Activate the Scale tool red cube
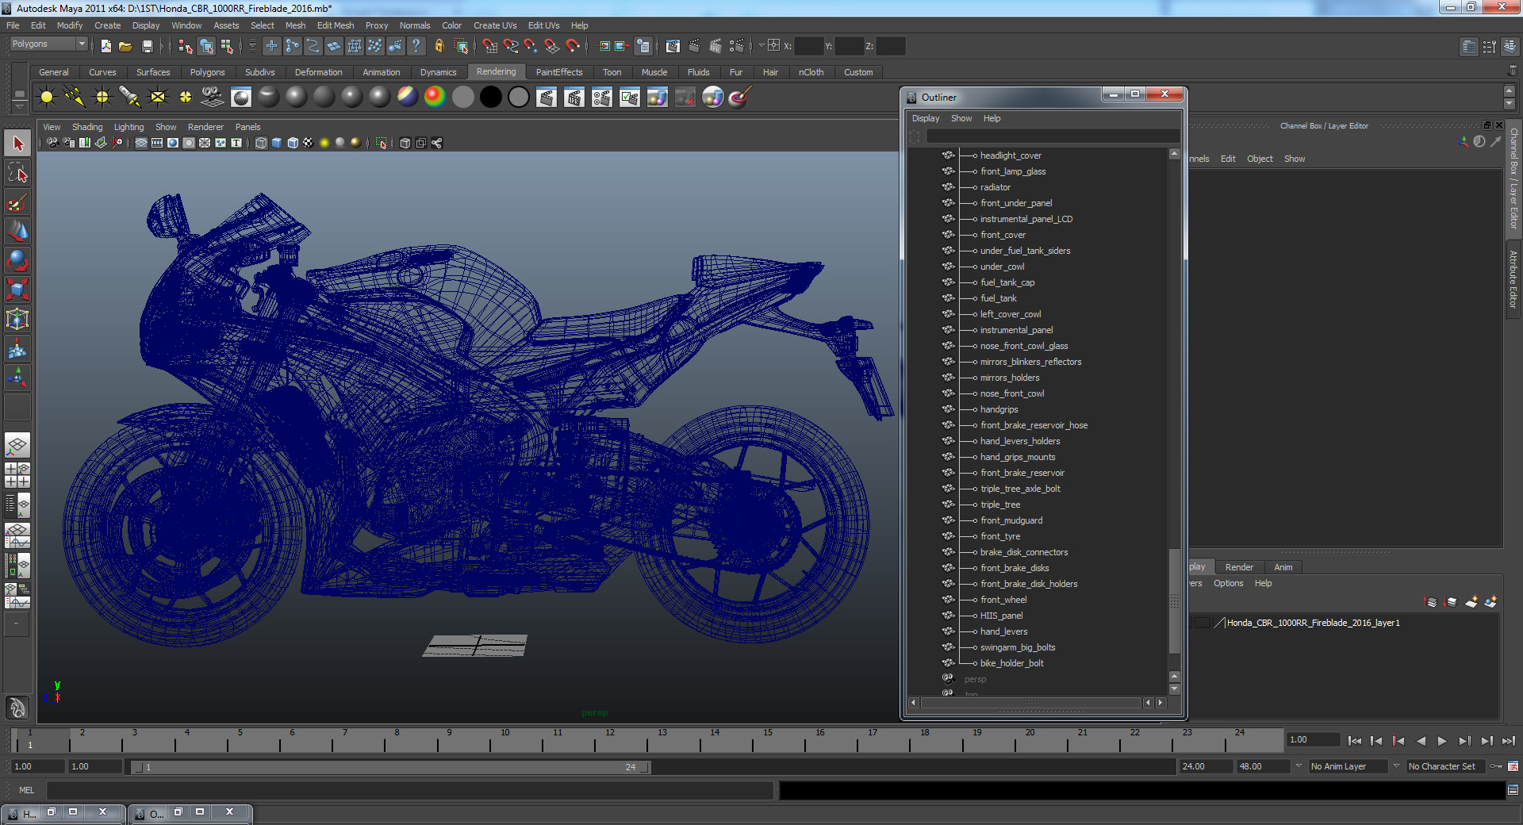 coord(17,290)
